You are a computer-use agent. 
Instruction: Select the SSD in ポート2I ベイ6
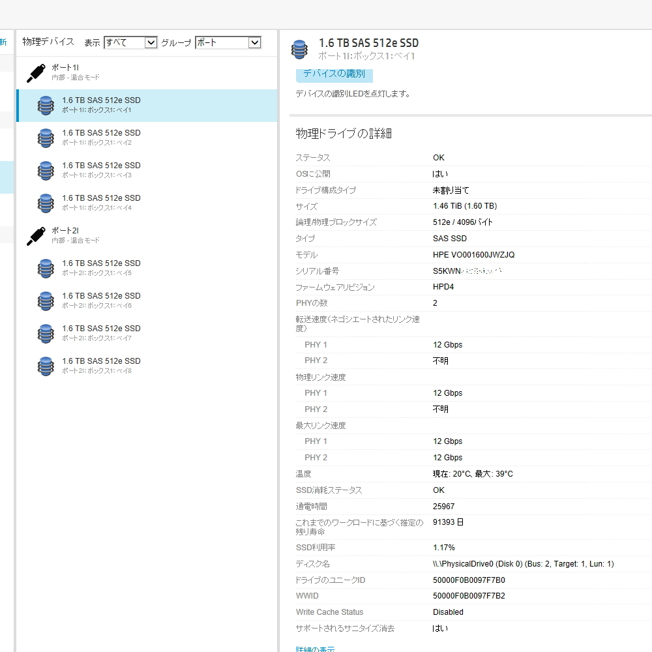[x=101, y=300]
